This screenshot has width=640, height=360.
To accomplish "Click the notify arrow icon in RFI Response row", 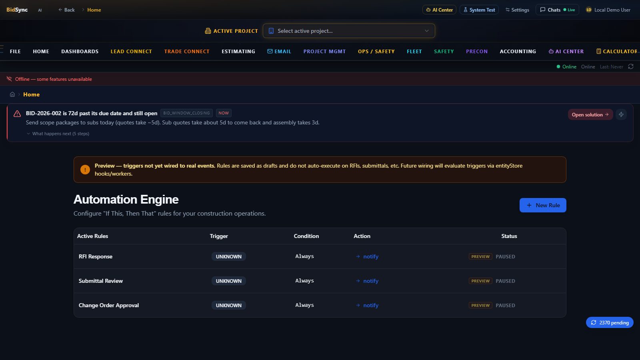I will [358, 256].
